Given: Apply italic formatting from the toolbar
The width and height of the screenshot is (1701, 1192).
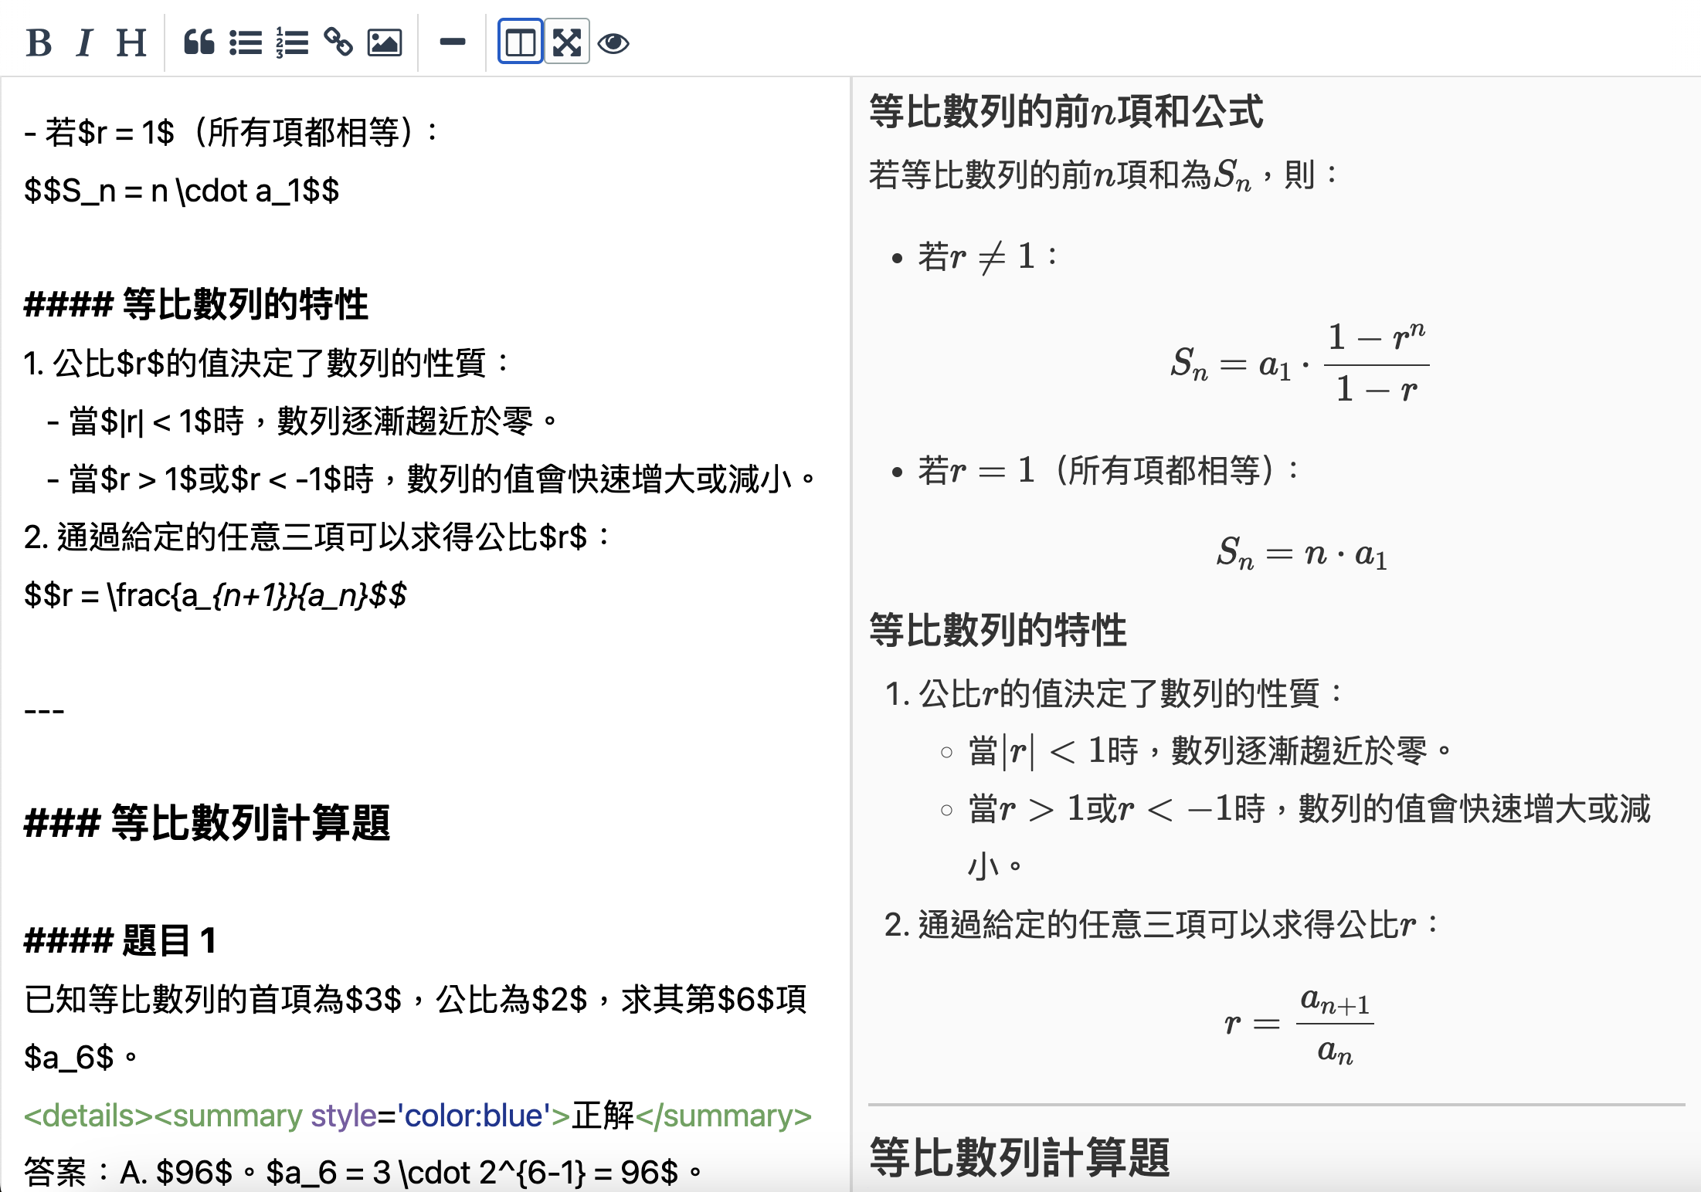Looking at the screenshot, I should 85,42.
